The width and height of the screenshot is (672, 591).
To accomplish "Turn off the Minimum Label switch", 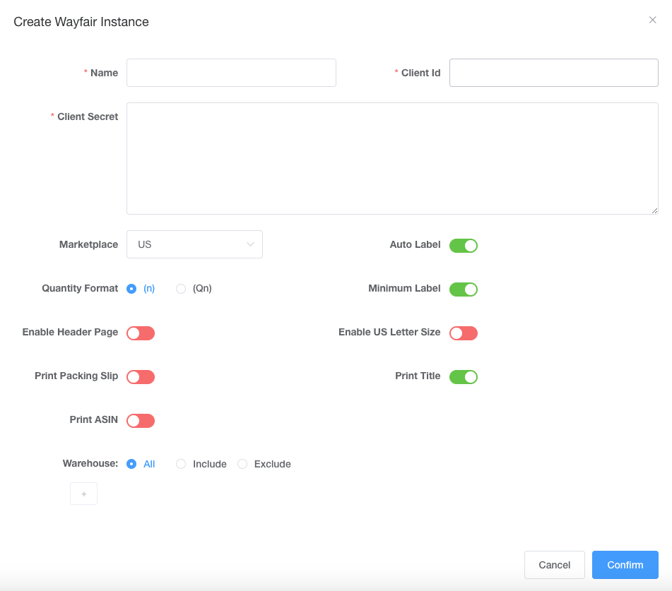I will 463,289.
